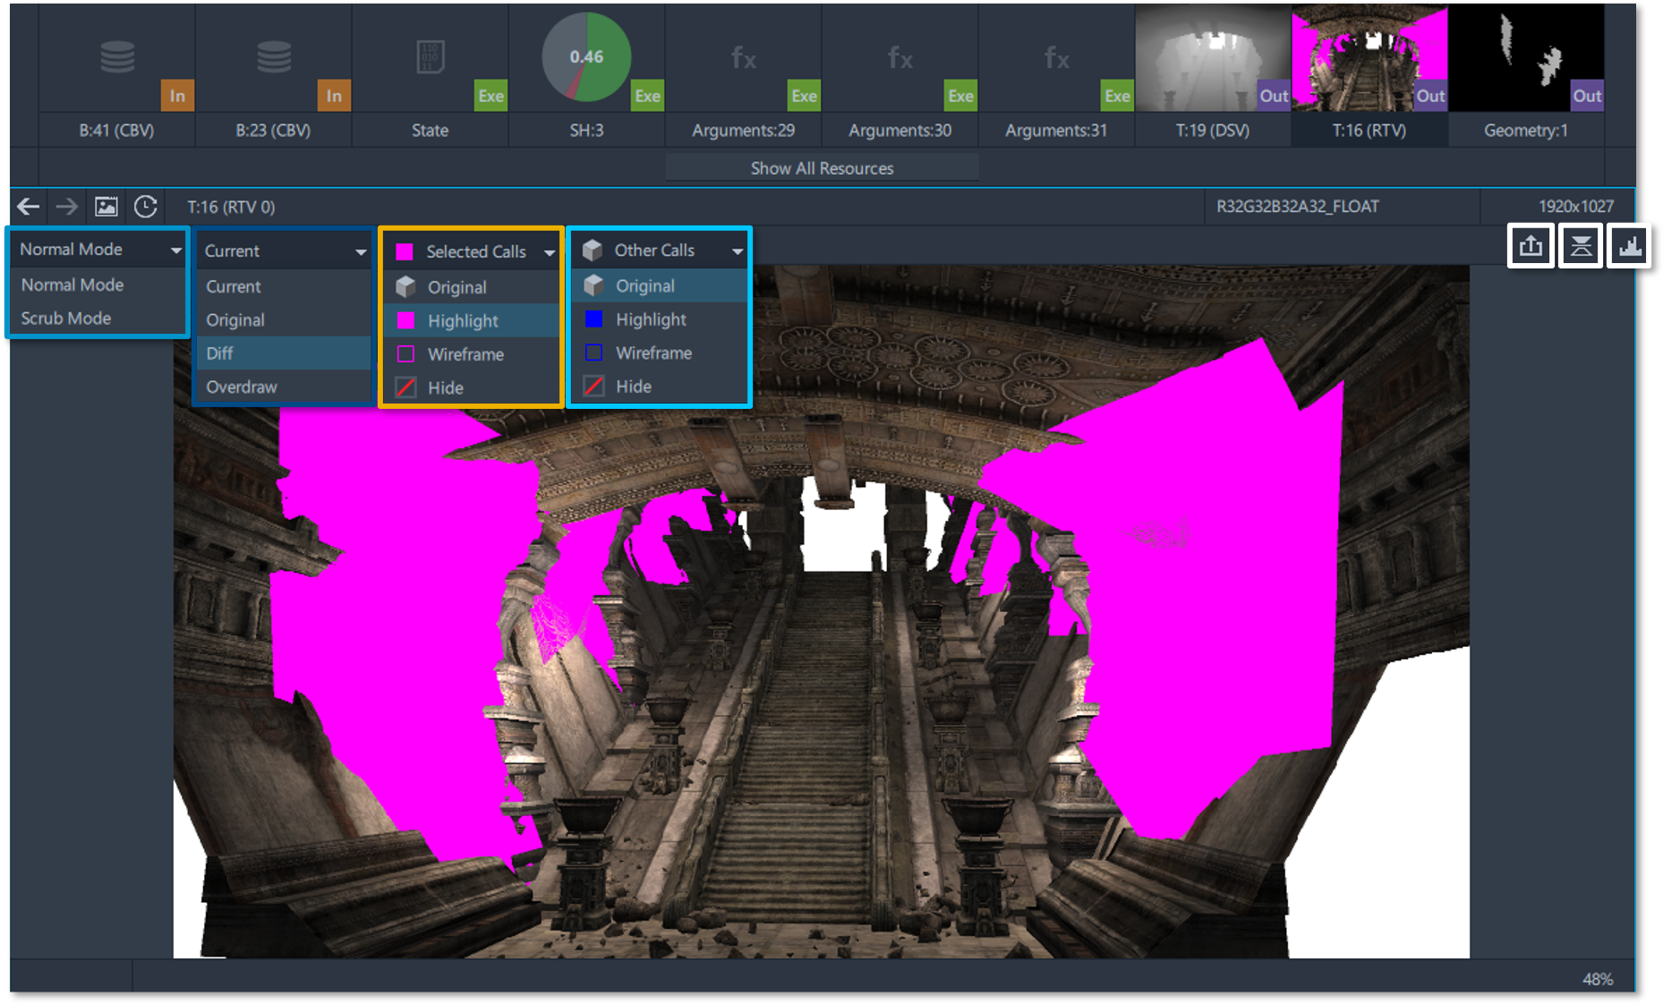Set Other Calls to Wireframe

tap(660, 353)
